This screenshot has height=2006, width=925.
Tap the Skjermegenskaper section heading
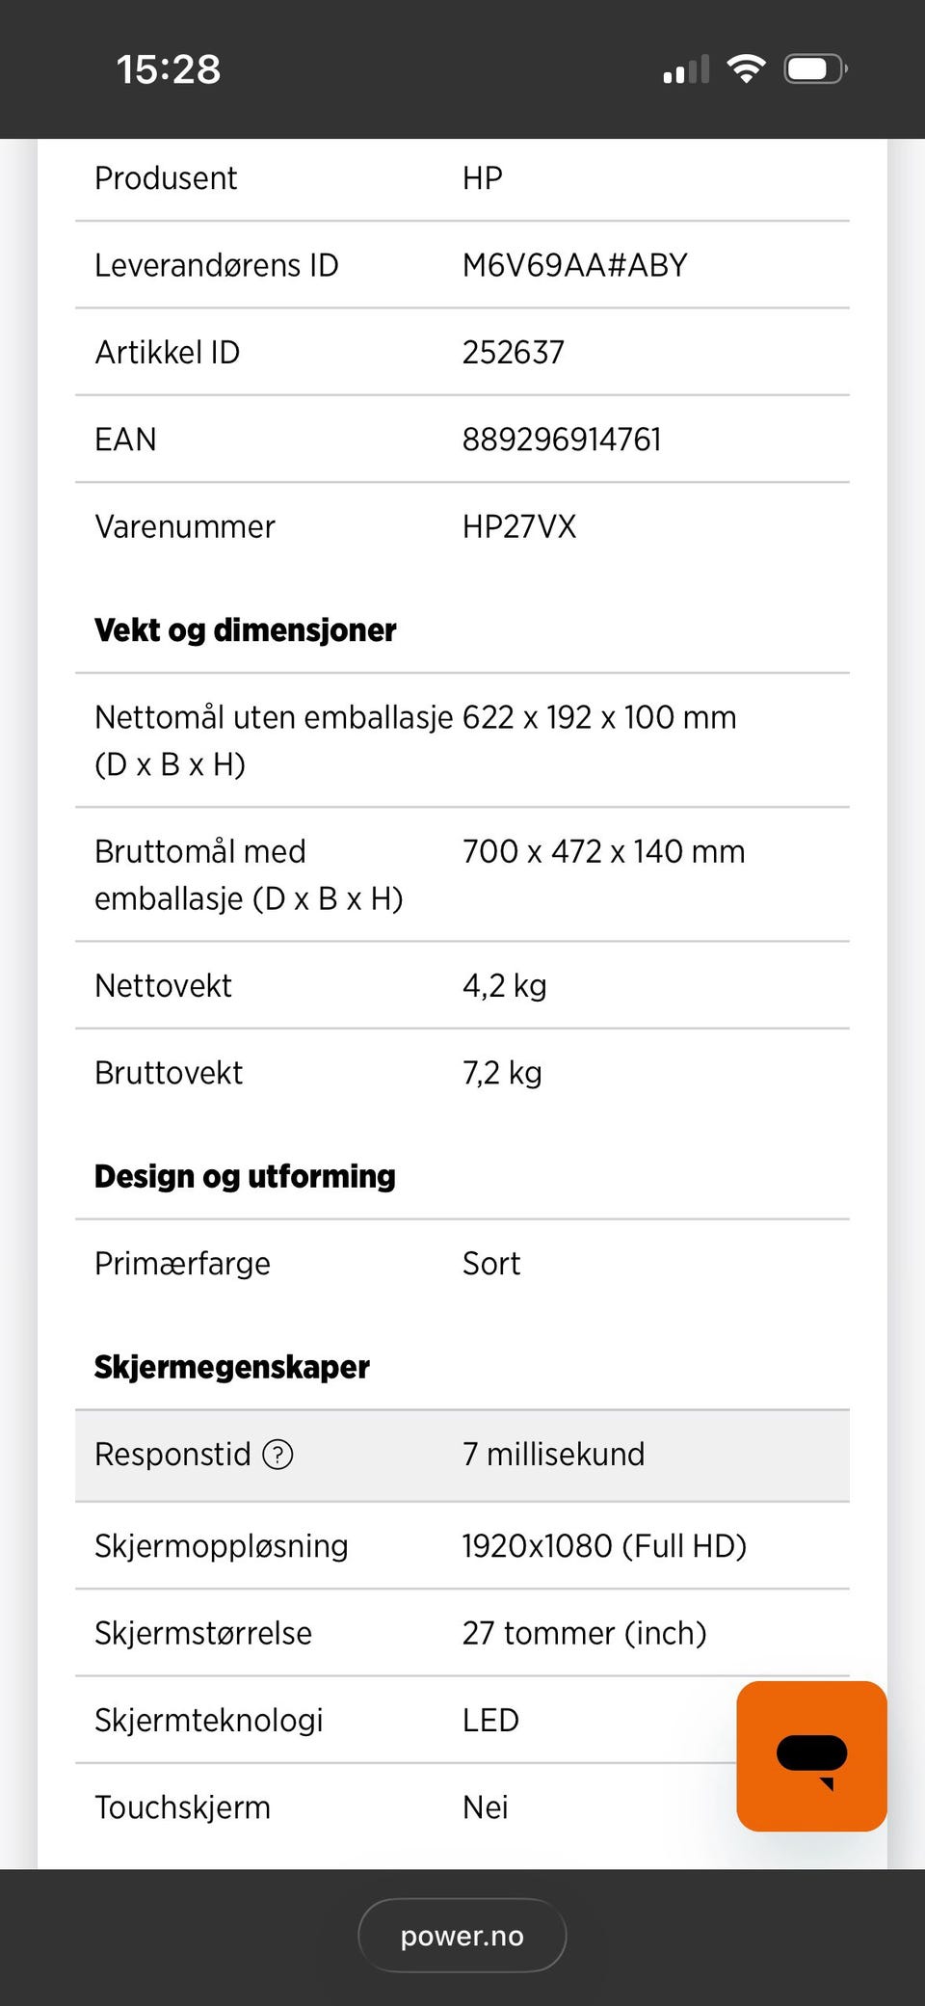click(x=232, y=1367)
